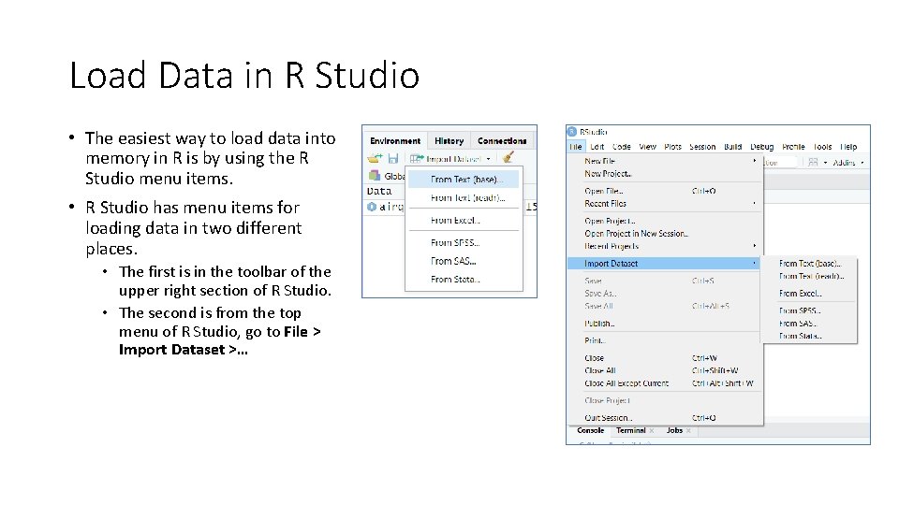Open the File menu in the RStudio menu bar
899x505 pixels.
pyautogui.click(x=576, y=147)
